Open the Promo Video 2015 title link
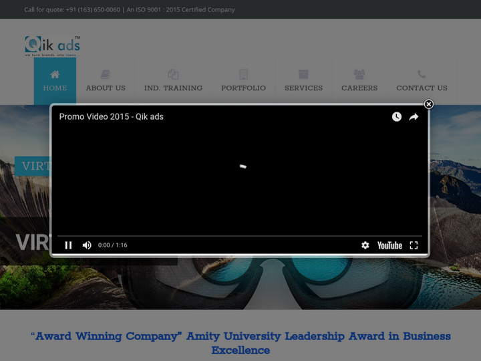Viewport: 481px width, 361px height. point(111,116)
